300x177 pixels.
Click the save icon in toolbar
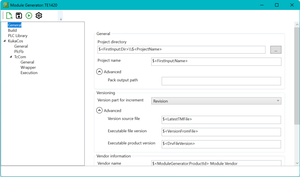tap(19, 16)
